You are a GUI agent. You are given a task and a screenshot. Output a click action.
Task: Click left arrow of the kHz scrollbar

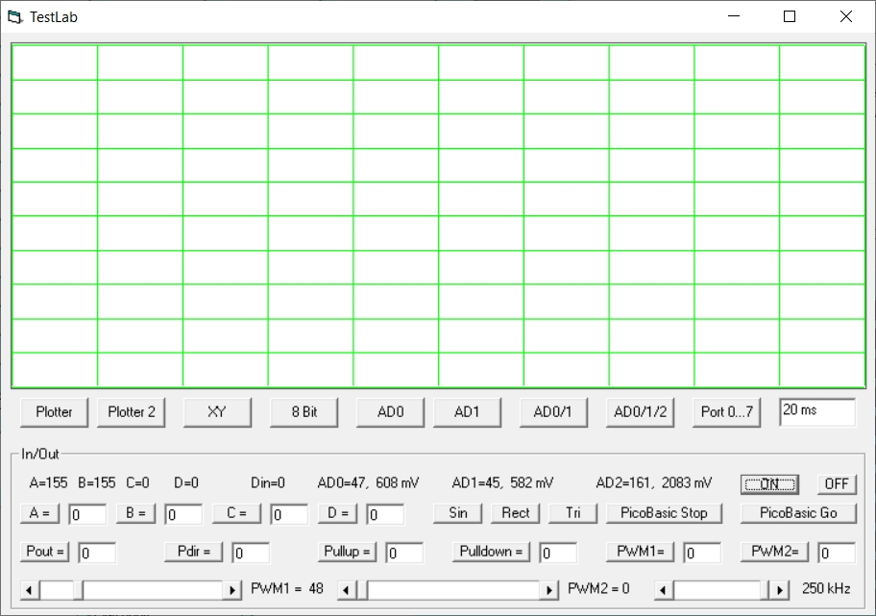coord(664,589)
